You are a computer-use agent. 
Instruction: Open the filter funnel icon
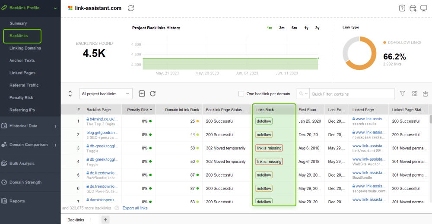click(402, 94)
